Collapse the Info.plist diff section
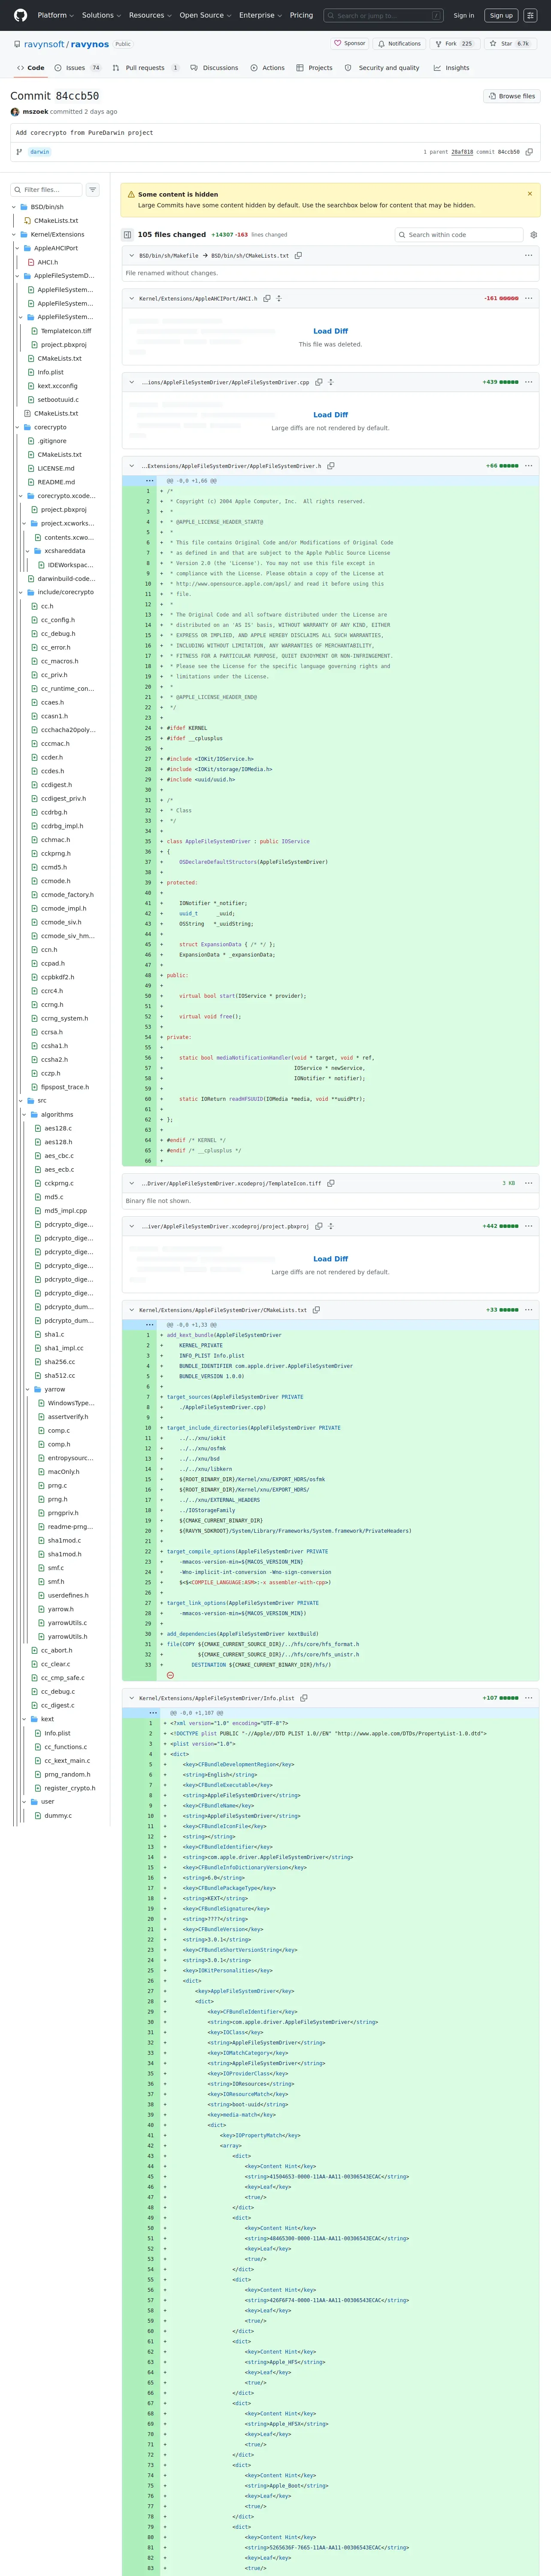 pyautogui.click(x=132, y=1698)
